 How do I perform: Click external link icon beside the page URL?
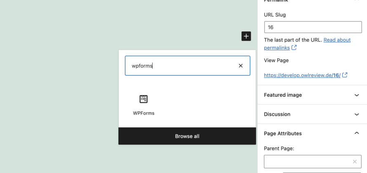tap(345, 75)
